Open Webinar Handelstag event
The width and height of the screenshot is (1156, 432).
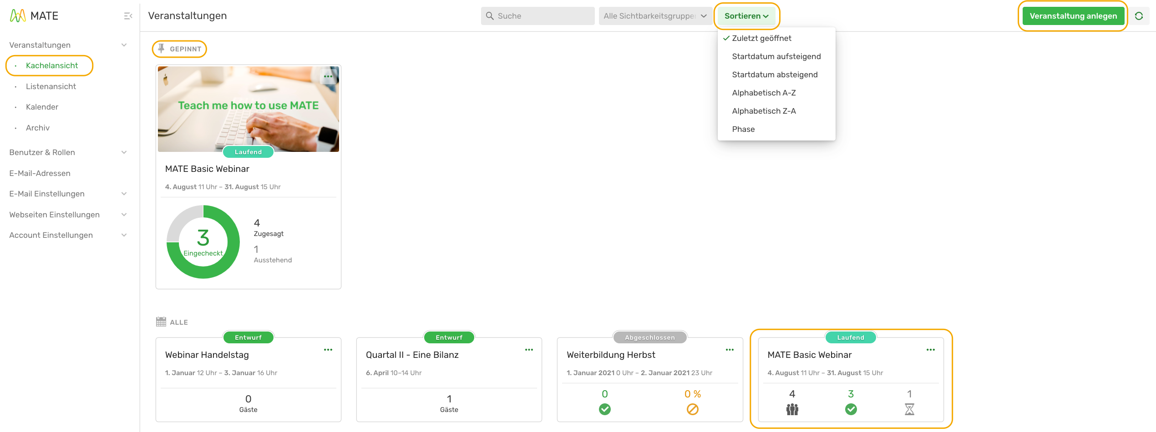pyautogui.click(x=207, y=355)
